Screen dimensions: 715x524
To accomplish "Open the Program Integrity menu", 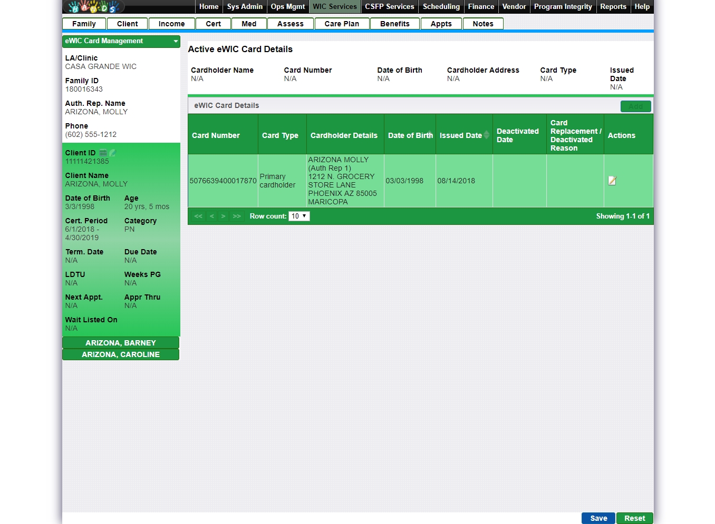I will [x=563, y=7].
